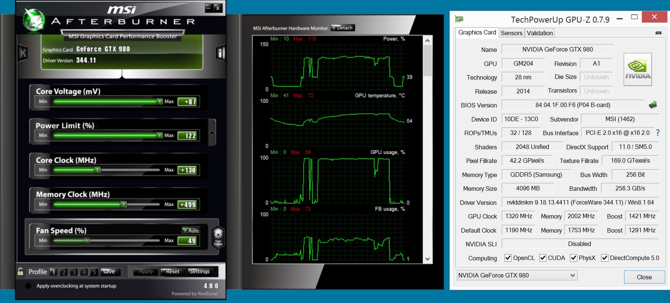Click driver version 344.11 in Afterburner
This screenshot has width=670, height=303.
click(86, 60)
